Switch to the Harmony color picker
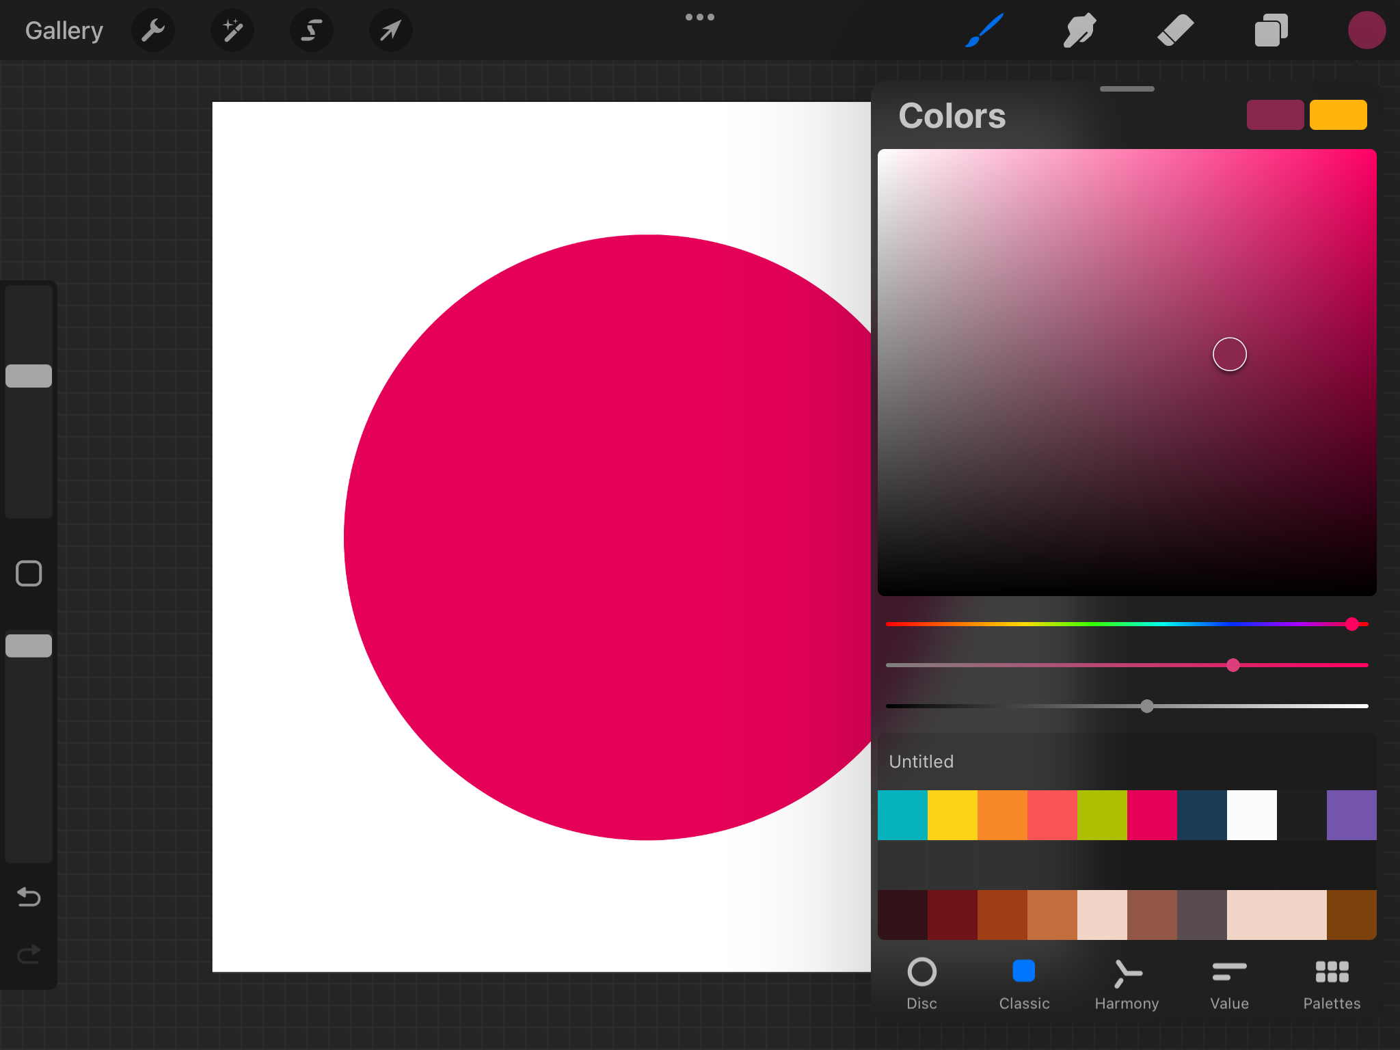Viewport: 1400px width, 1050px height. pos(1126,982)
